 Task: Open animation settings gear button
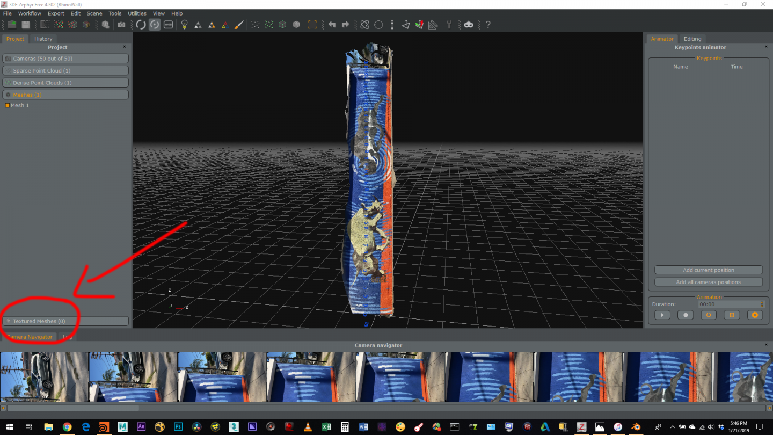(755, 315)
